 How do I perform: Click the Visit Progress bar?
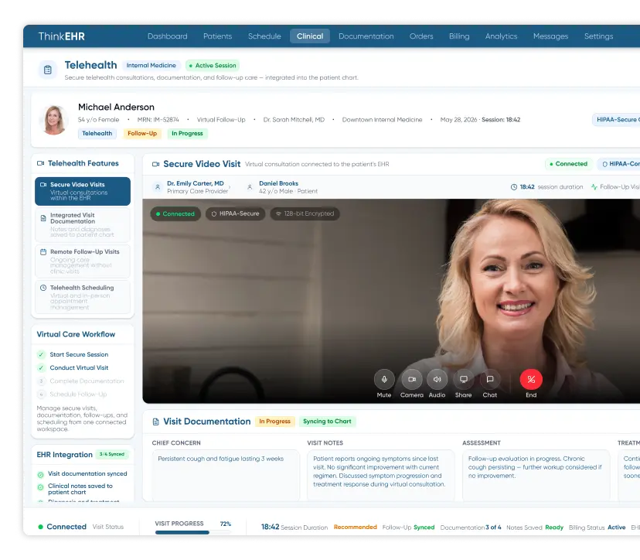192,532
